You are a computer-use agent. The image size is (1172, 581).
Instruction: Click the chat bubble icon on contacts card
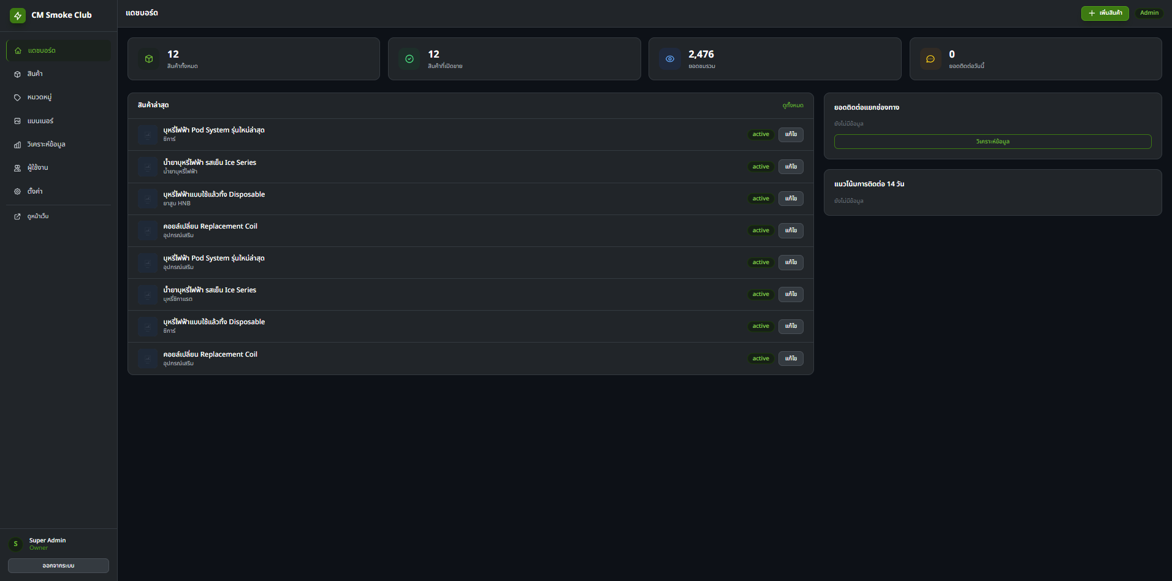[930, 59]
